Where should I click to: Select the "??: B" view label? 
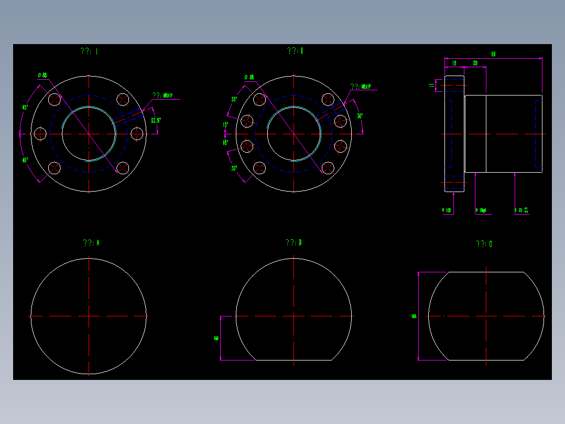[294, 242]
